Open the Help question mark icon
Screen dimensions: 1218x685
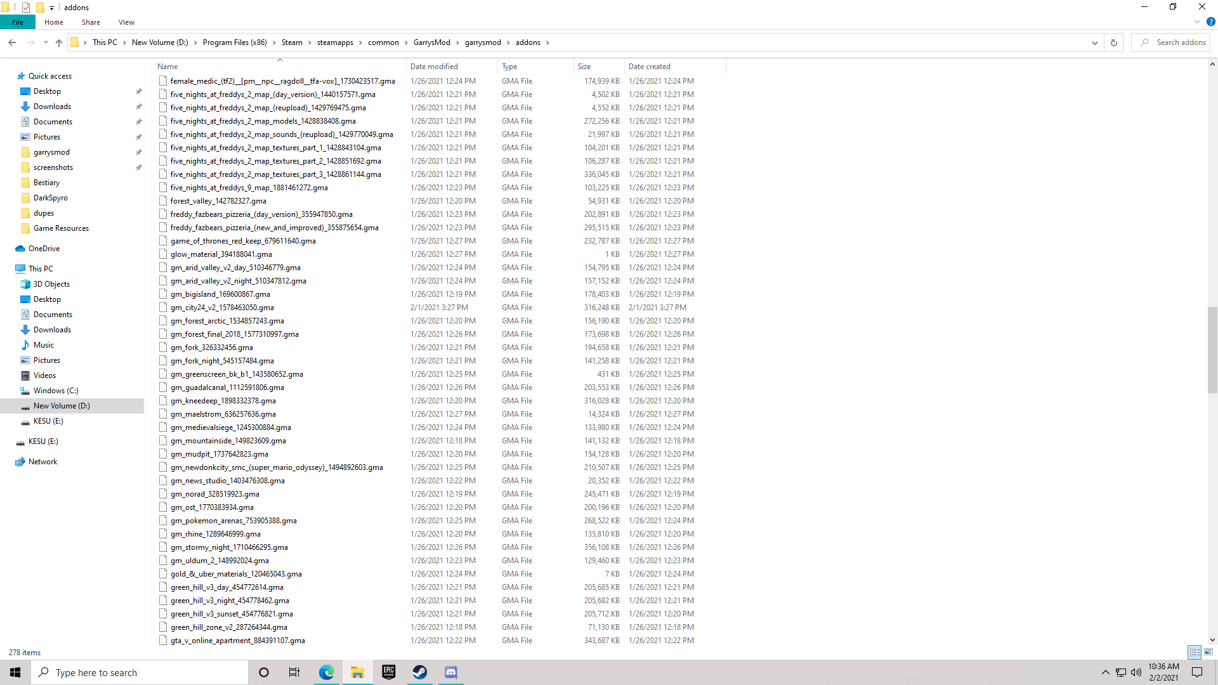click(x=1210, y=22)
